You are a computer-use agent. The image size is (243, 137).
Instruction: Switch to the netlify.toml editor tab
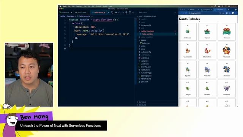81,13
